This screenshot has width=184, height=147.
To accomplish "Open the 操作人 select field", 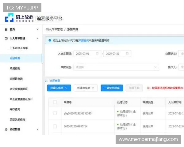I will pos(181,67).
